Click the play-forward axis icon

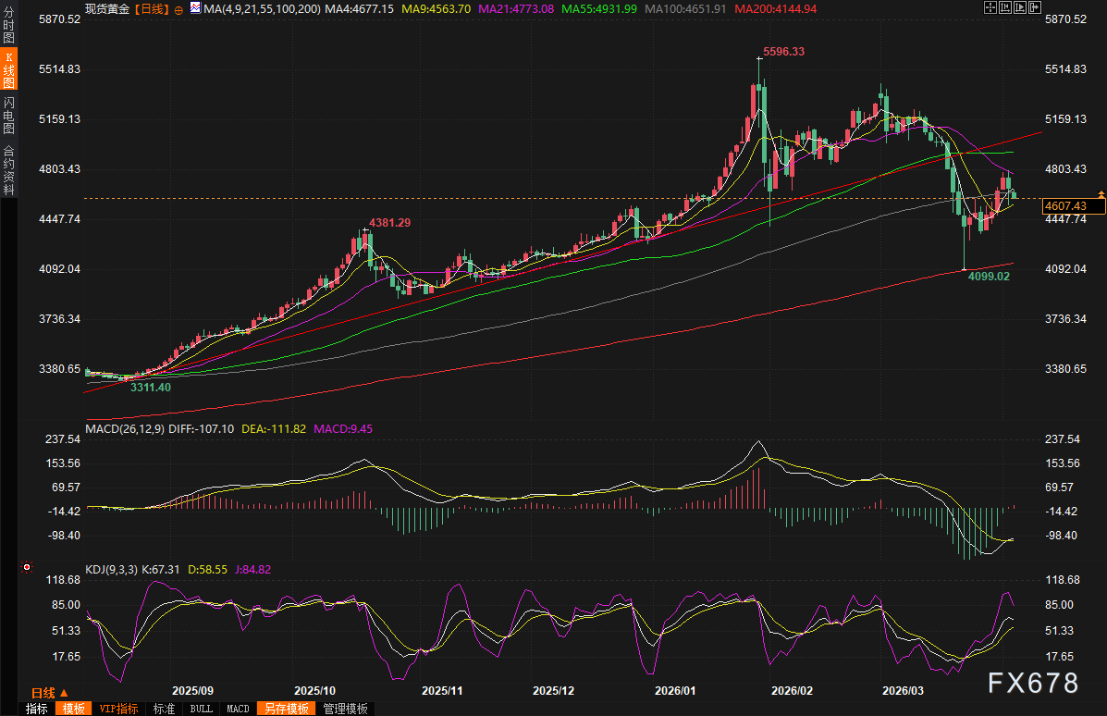(x=1019, y=7)
